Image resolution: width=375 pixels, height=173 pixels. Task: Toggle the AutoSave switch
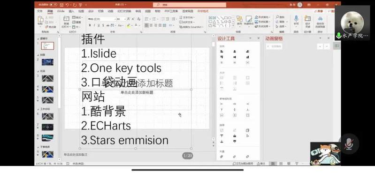pyautogui.click(x=53, y=5)
